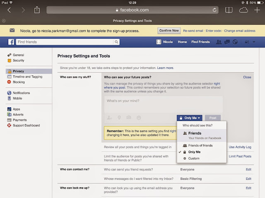Select Friends audience option

tap(202, 135)
